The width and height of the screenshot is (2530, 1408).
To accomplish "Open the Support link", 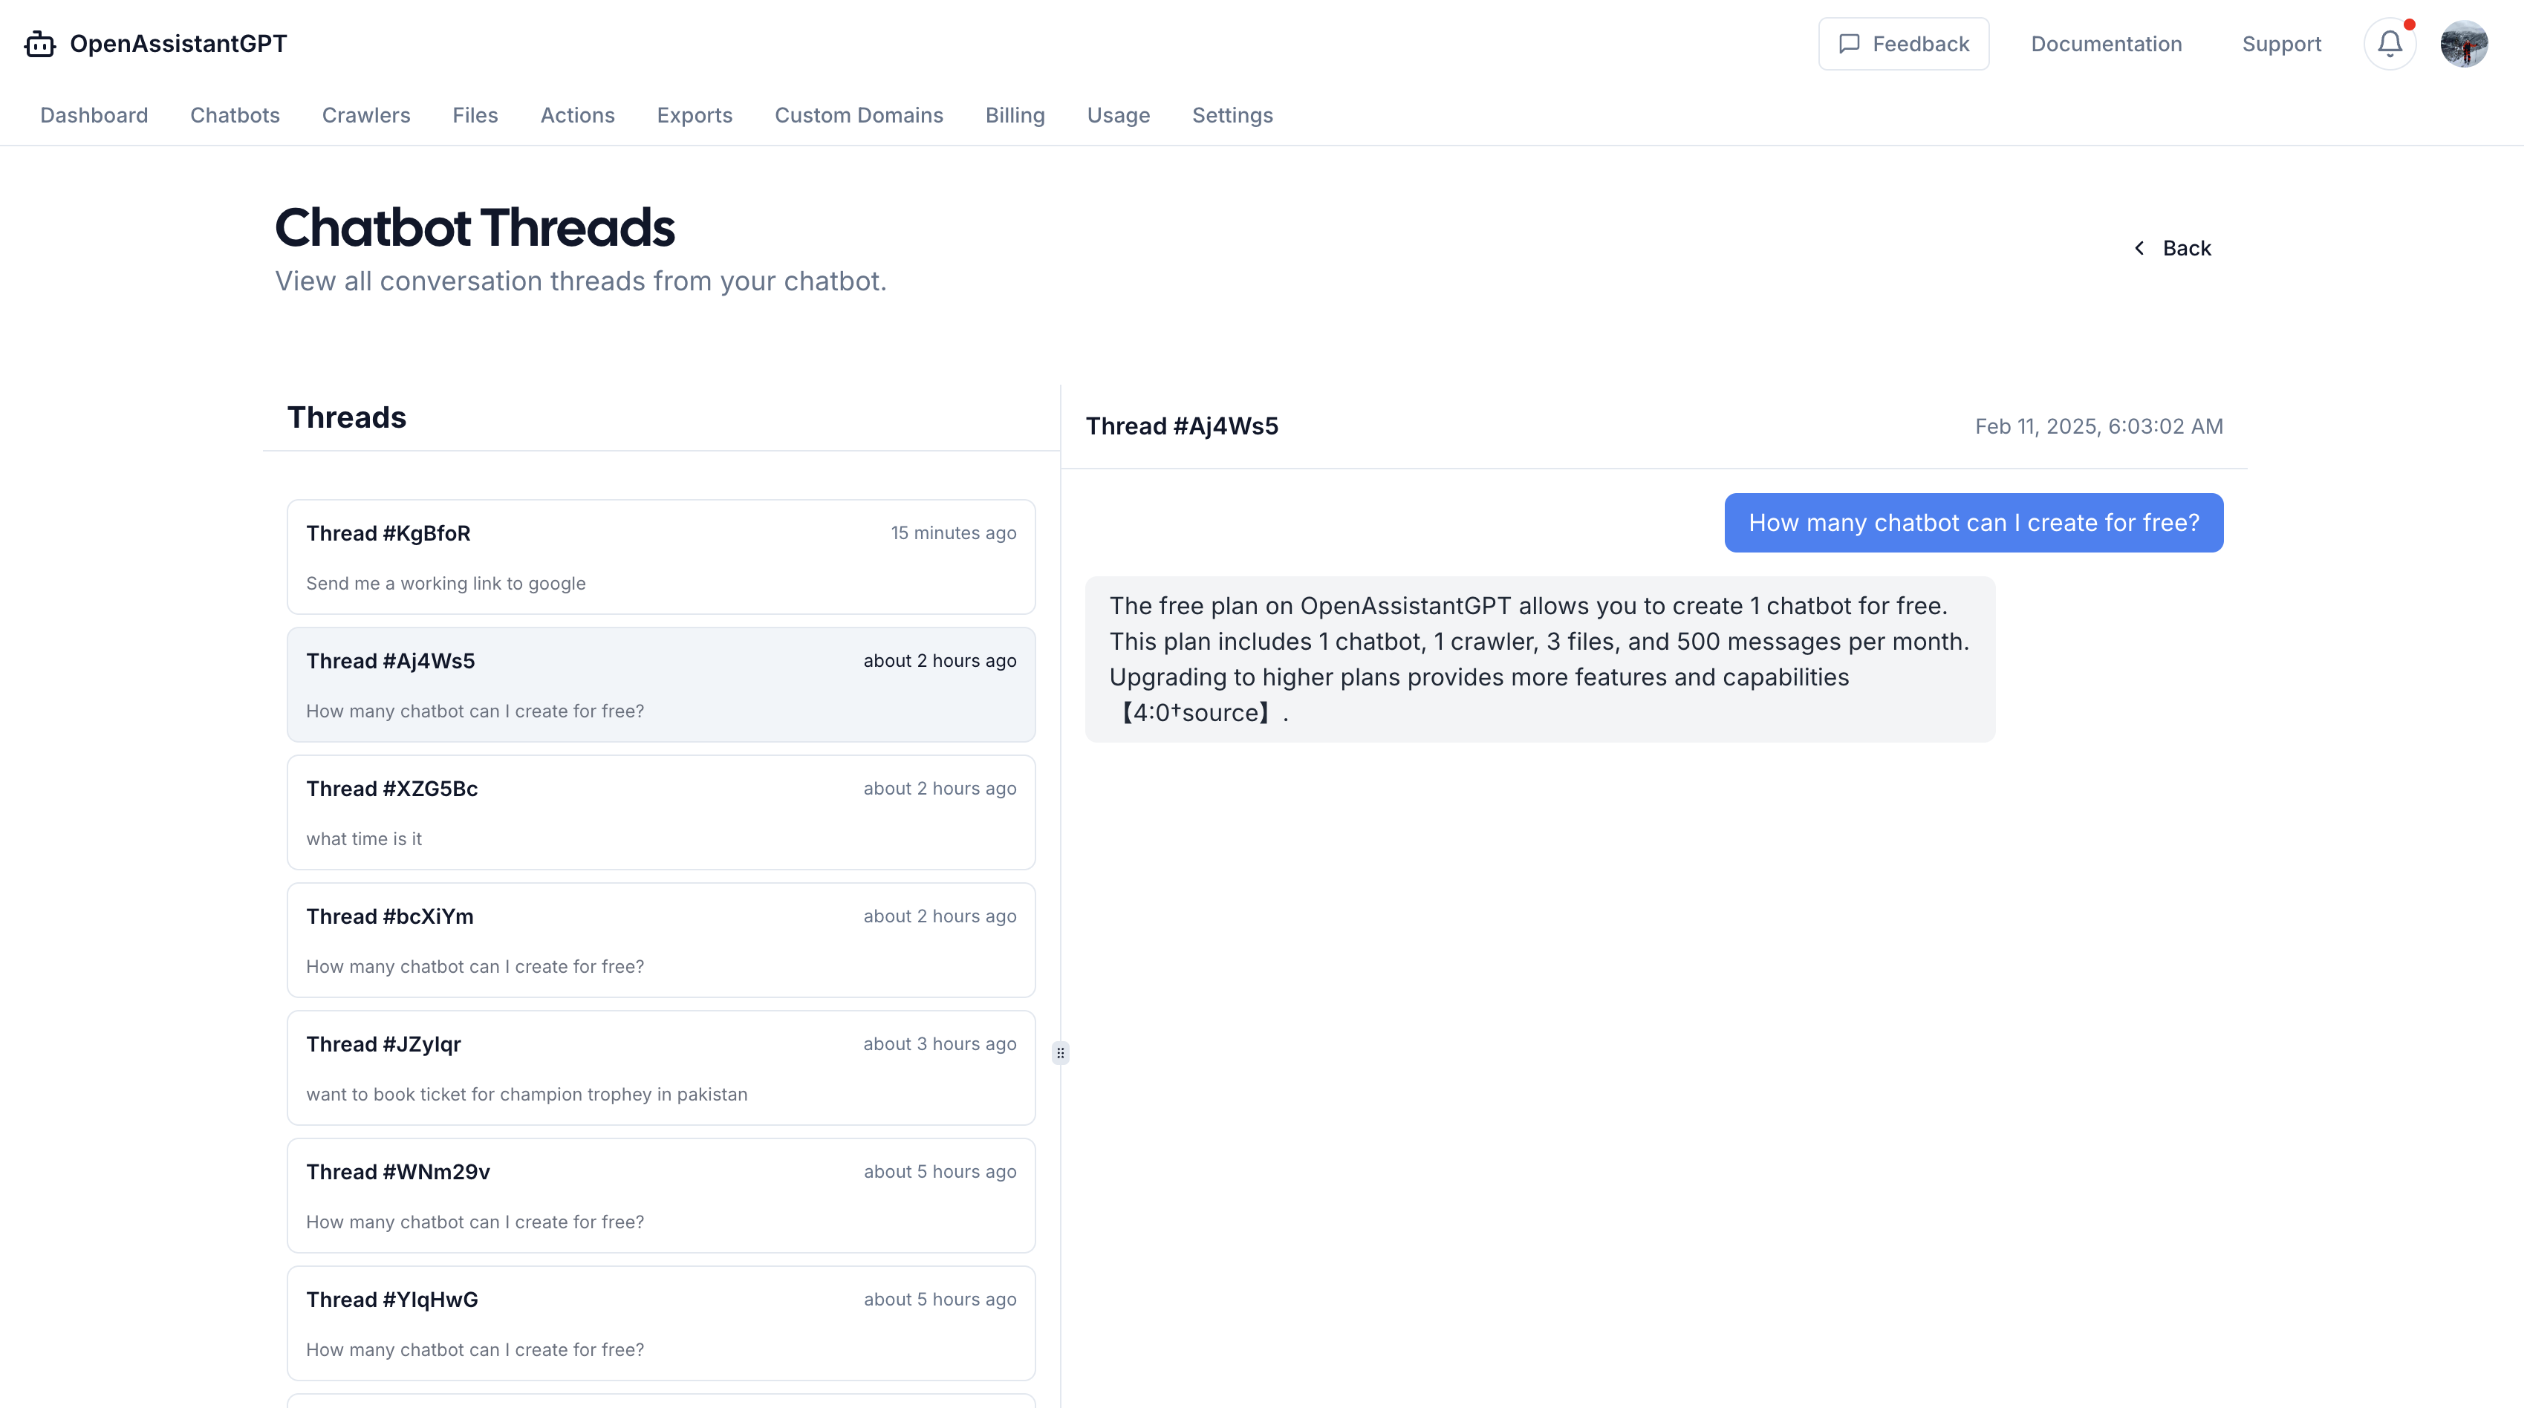I will click(x=2280, y=44).
